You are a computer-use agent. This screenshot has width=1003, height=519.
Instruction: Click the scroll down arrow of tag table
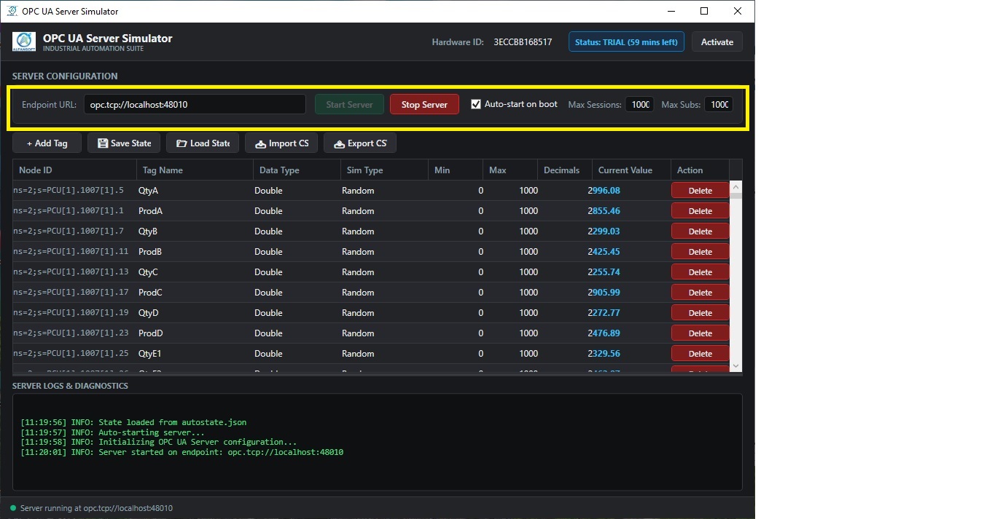[736, 366]
